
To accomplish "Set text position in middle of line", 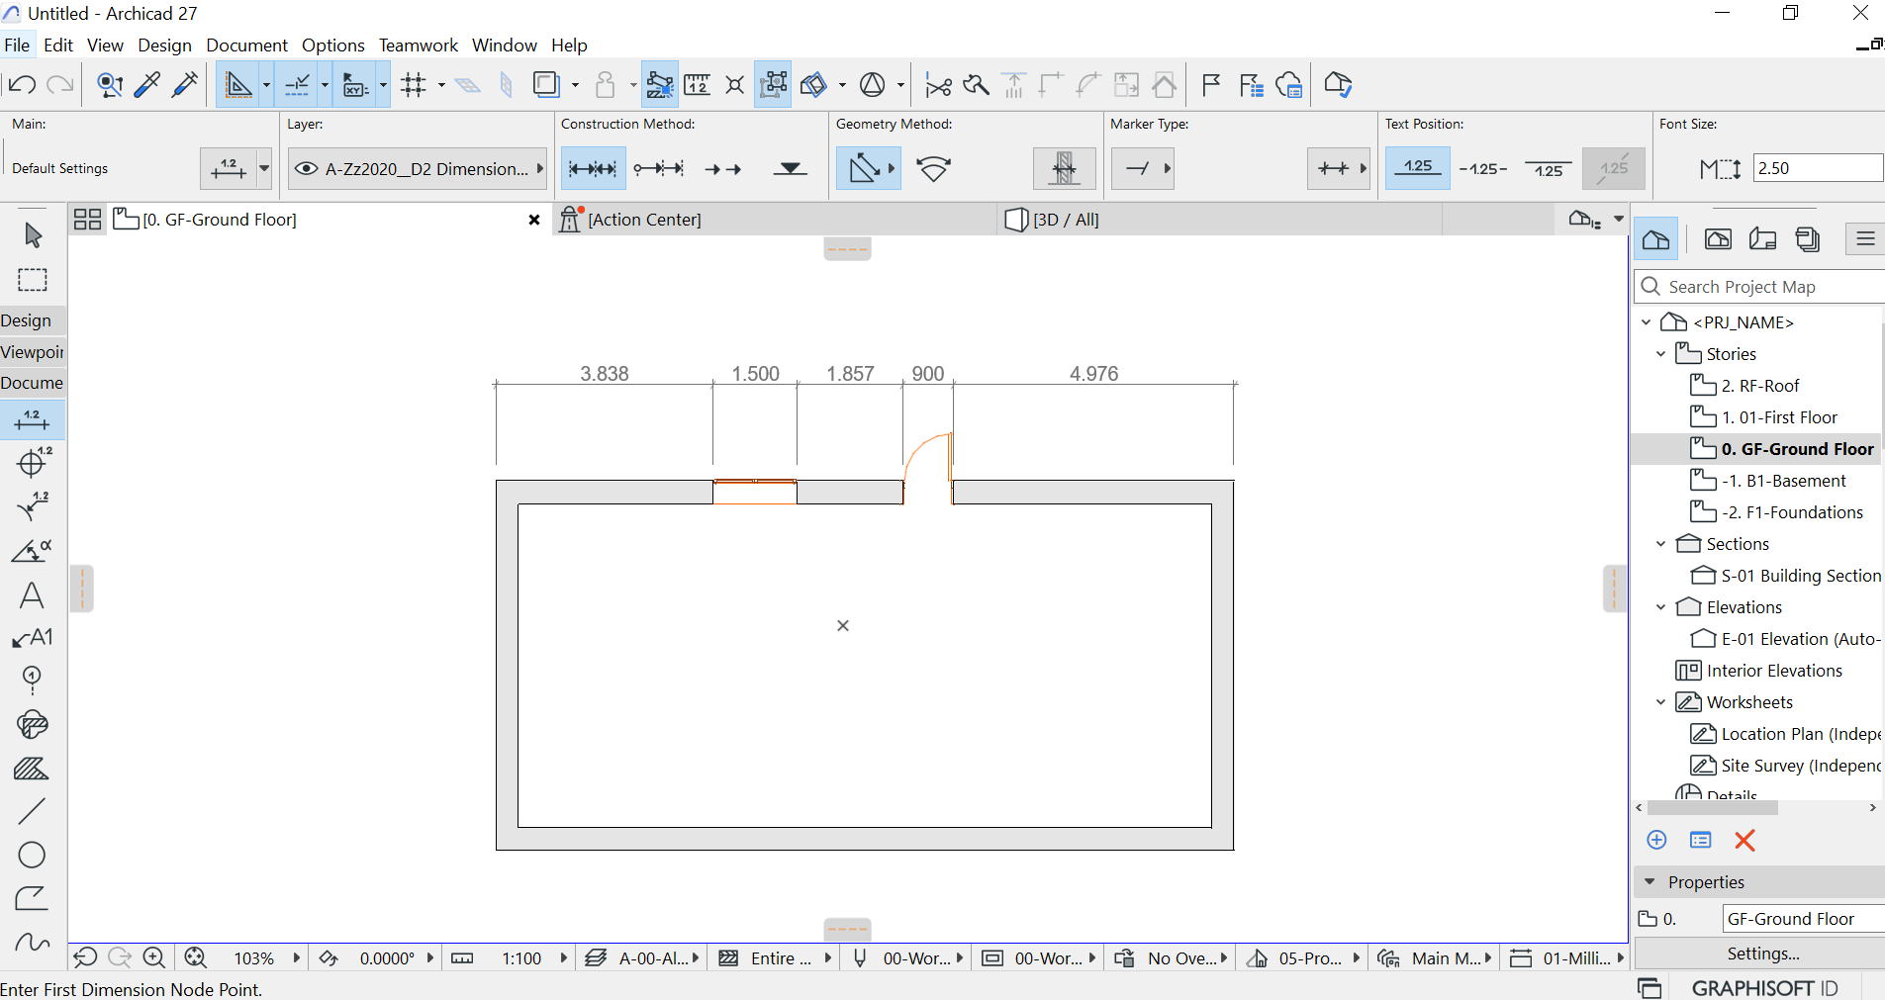I will click(1483, 169).
